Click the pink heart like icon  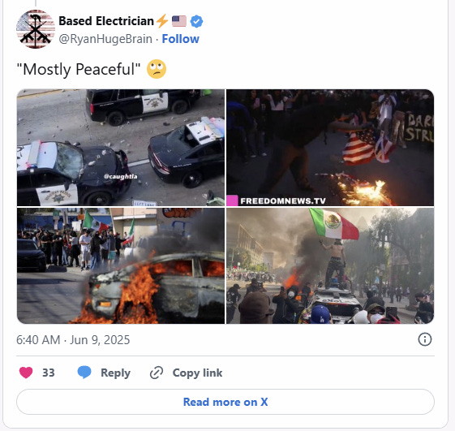pos(26,373)
